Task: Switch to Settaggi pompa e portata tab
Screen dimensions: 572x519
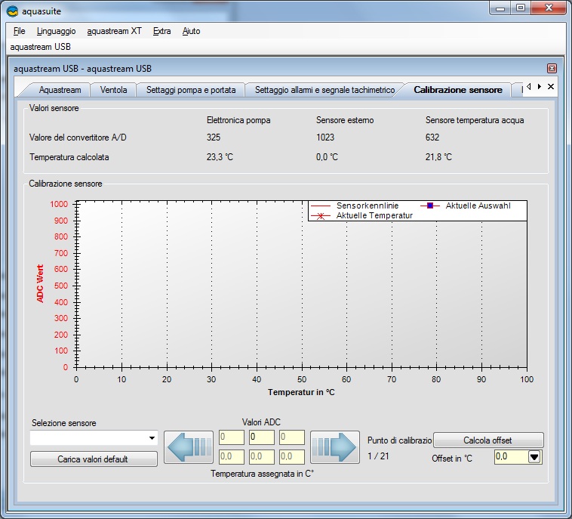Action: coord(191,90)
